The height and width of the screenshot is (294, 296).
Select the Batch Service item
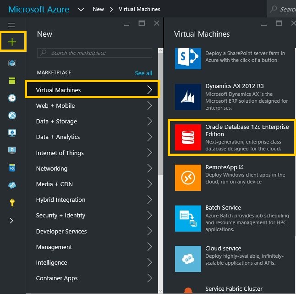(231, 217)
